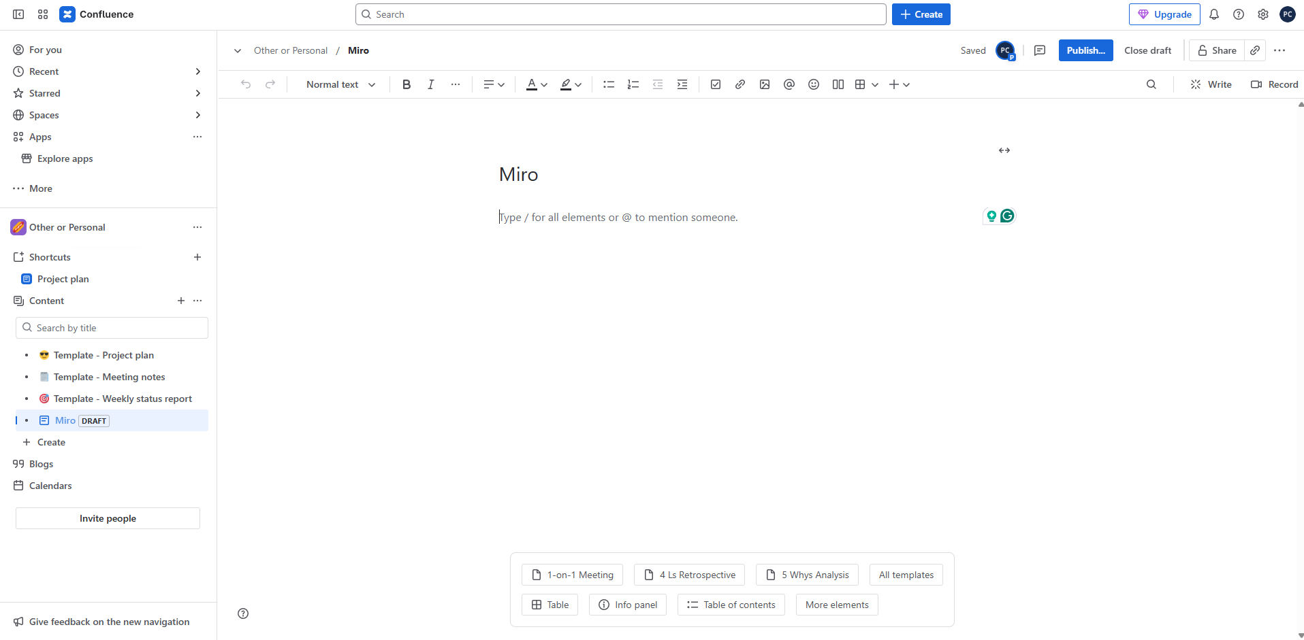1304x640 pixels.
Task: Create a bulleted list
Action: tap(609, 84)
